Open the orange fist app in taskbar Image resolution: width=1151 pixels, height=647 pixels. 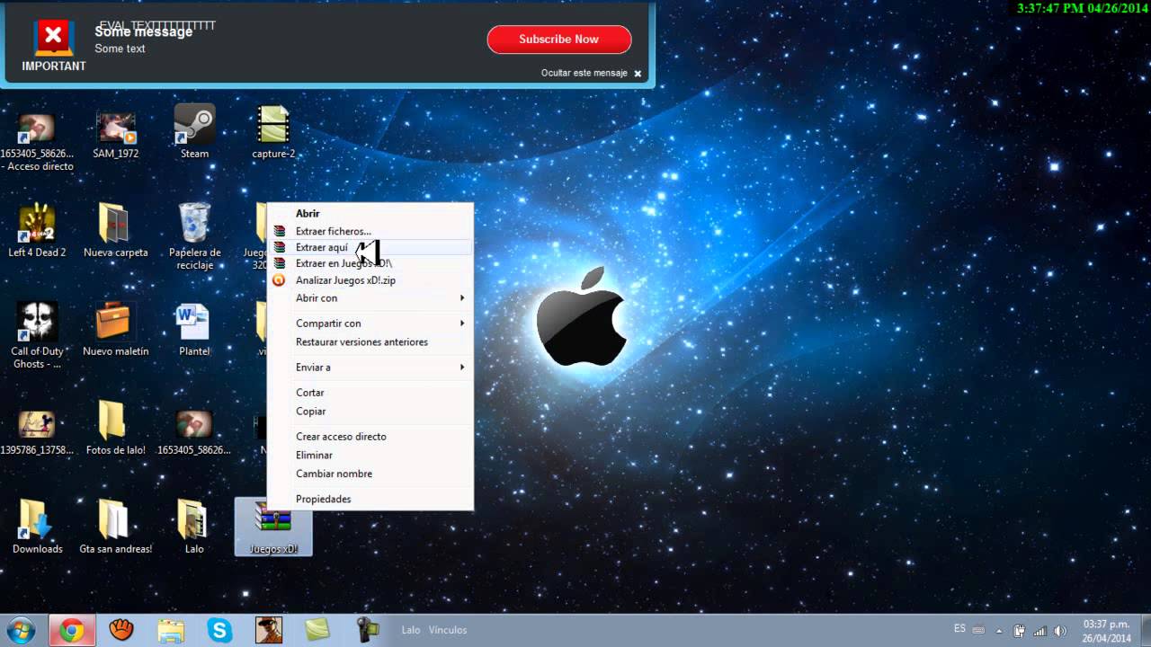(121, 630)
